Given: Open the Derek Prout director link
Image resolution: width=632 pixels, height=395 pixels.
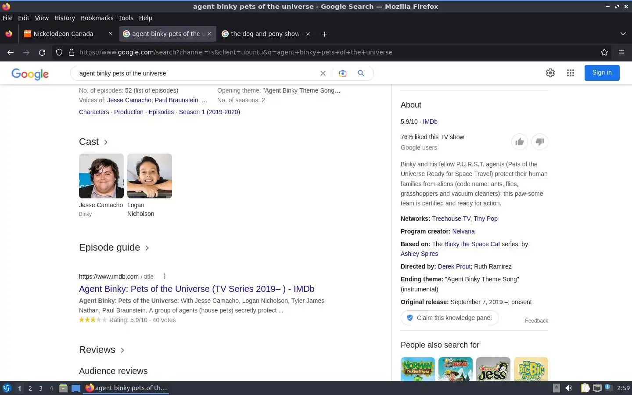Looking at the screenshot, I should (x=454, y=266).
